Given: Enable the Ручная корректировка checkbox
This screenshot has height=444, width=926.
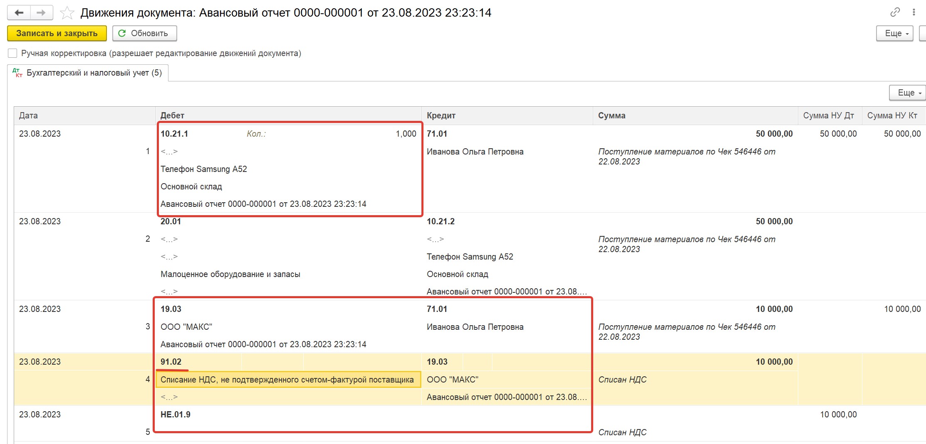Looking at the screenshot, I should [13, 53].
